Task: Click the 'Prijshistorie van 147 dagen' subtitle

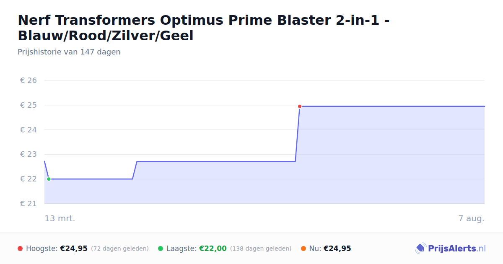Action: point(69,52)
